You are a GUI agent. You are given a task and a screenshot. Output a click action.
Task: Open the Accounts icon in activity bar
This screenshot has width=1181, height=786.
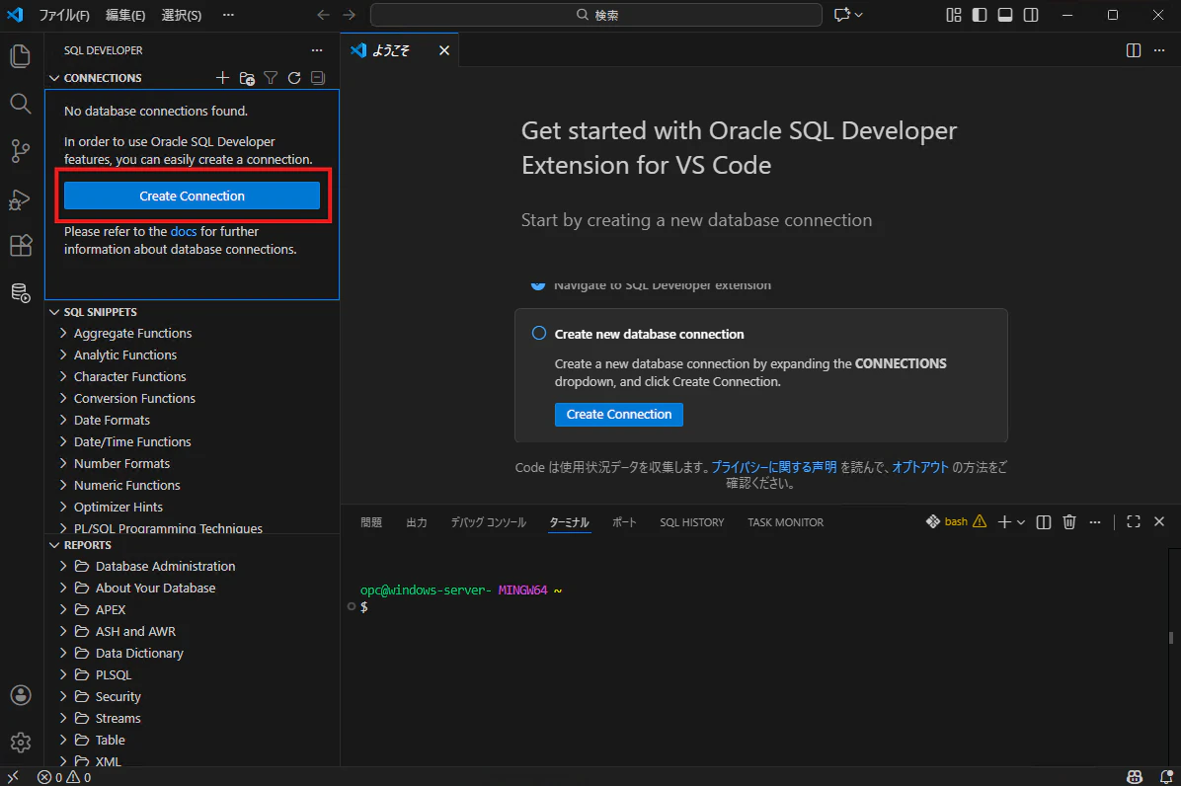point(21,695)
